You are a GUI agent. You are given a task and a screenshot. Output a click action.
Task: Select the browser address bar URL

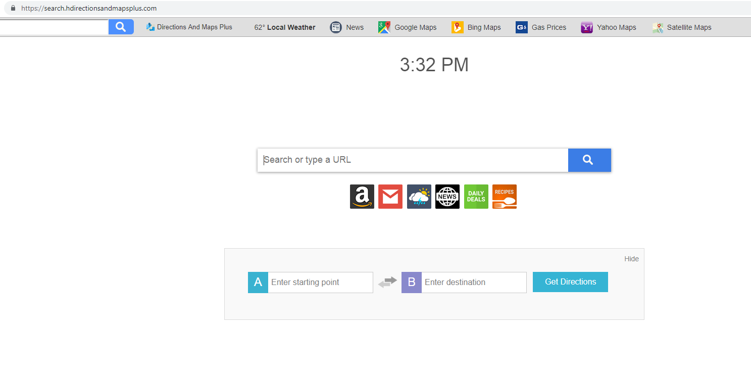coord(89,8)
